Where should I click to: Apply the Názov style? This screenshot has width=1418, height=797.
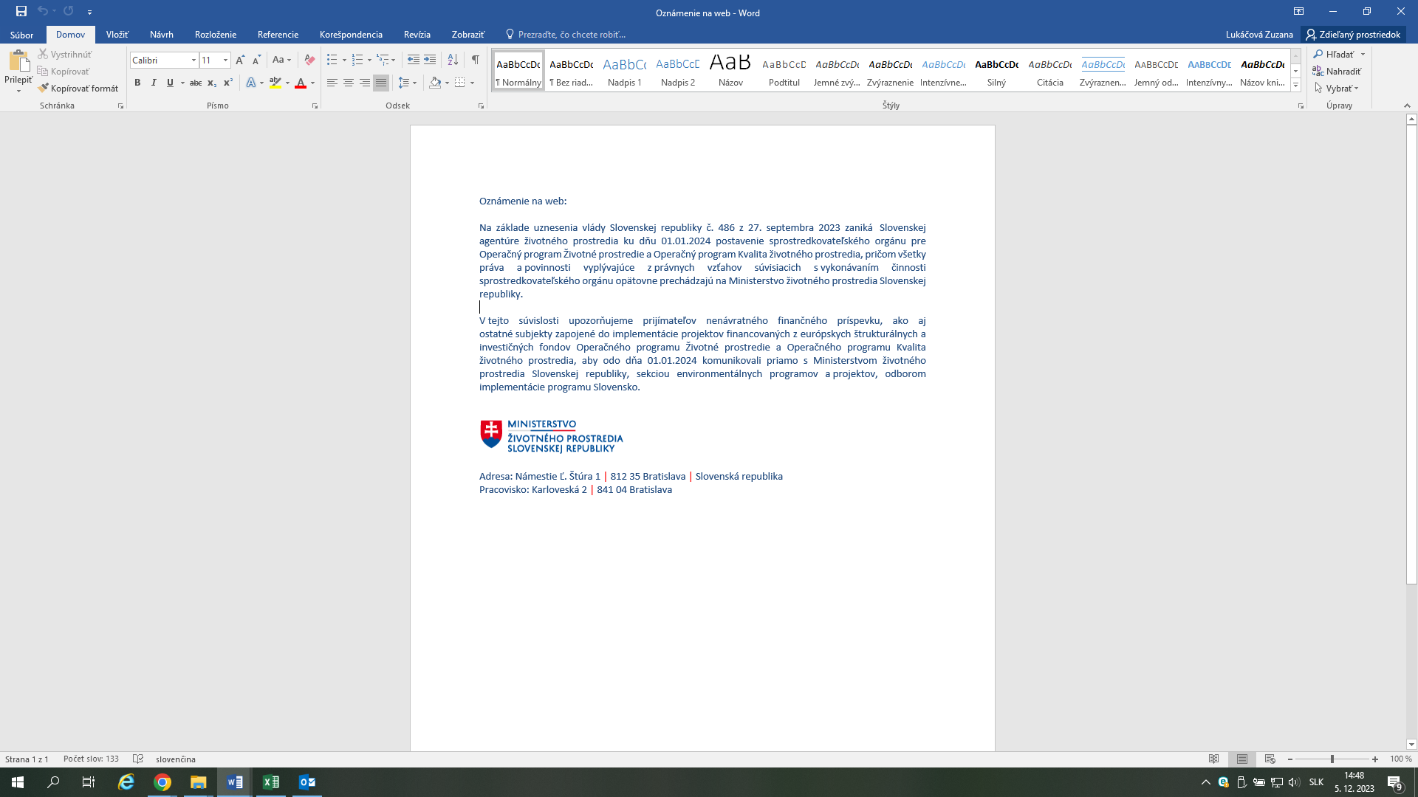(x=731, y=71)
